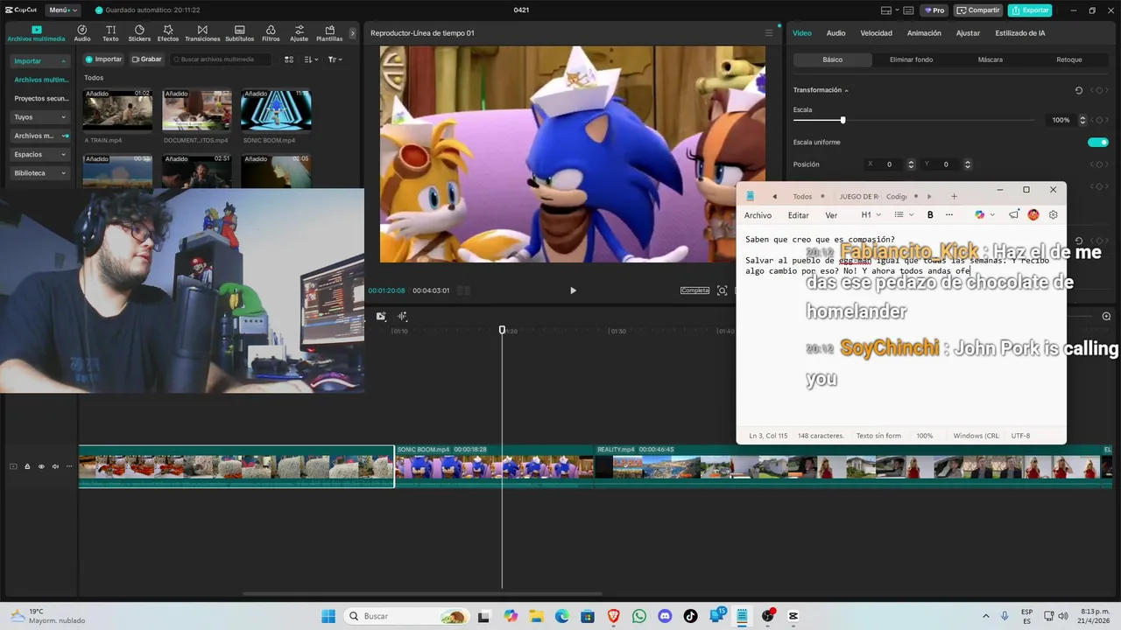The height and width of the screenshot is (630, 1121).
Task: Click Notepad Copilot icon
Action: [980, 215]
